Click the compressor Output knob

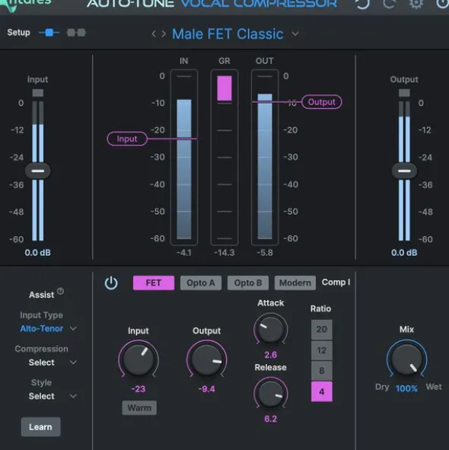pos(206,359)
